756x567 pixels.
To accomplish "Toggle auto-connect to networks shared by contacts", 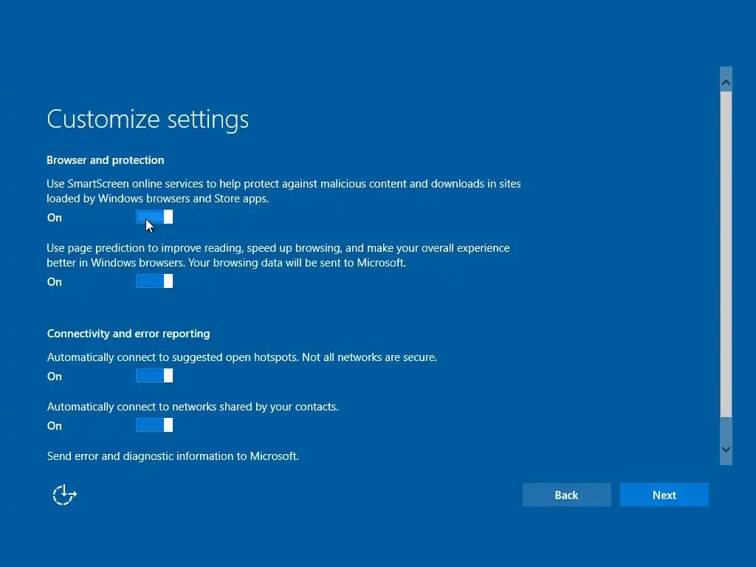I will (154, 425).
